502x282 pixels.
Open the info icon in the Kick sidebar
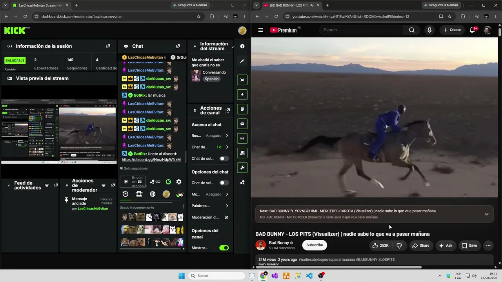242,46
